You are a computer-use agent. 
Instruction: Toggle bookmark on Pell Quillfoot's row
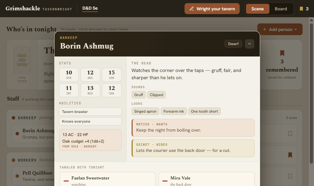[290, 176]
